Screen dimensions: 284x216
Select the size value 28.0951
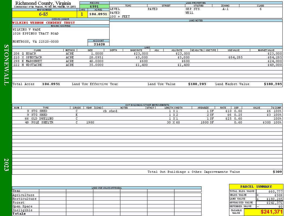pyautogui.click(x=96, y=57)
